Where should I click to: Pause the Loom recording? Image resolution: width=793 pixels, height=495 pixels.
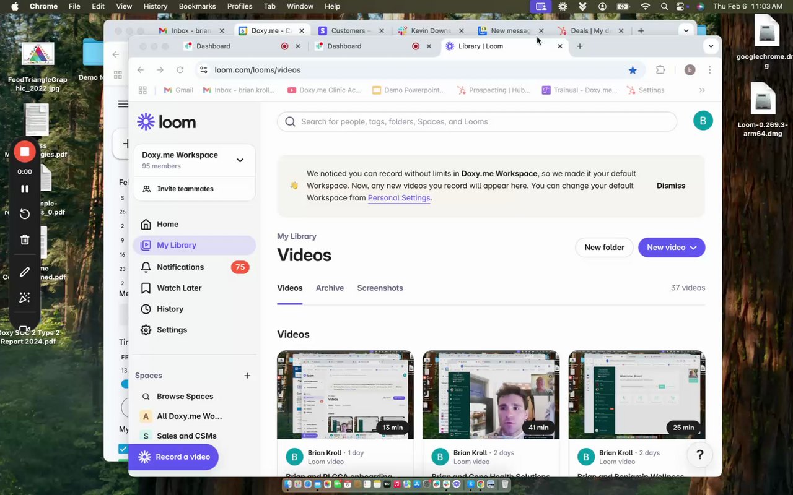(x=25, y=189)
